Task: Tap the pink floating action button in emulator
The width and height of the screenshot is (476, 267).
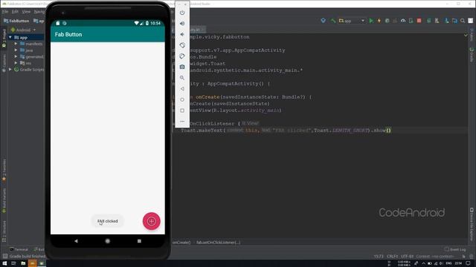Action: click(152, 221)
